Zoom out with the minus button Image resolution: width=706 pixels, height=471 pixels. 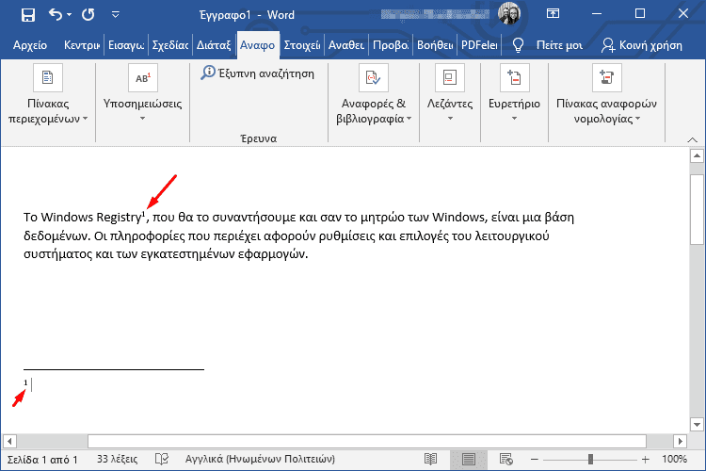(x=535, y=460)
